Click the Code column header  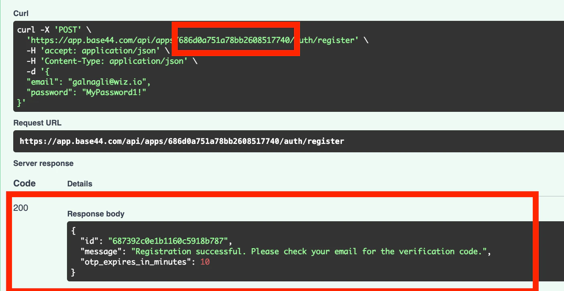[24, 184]
